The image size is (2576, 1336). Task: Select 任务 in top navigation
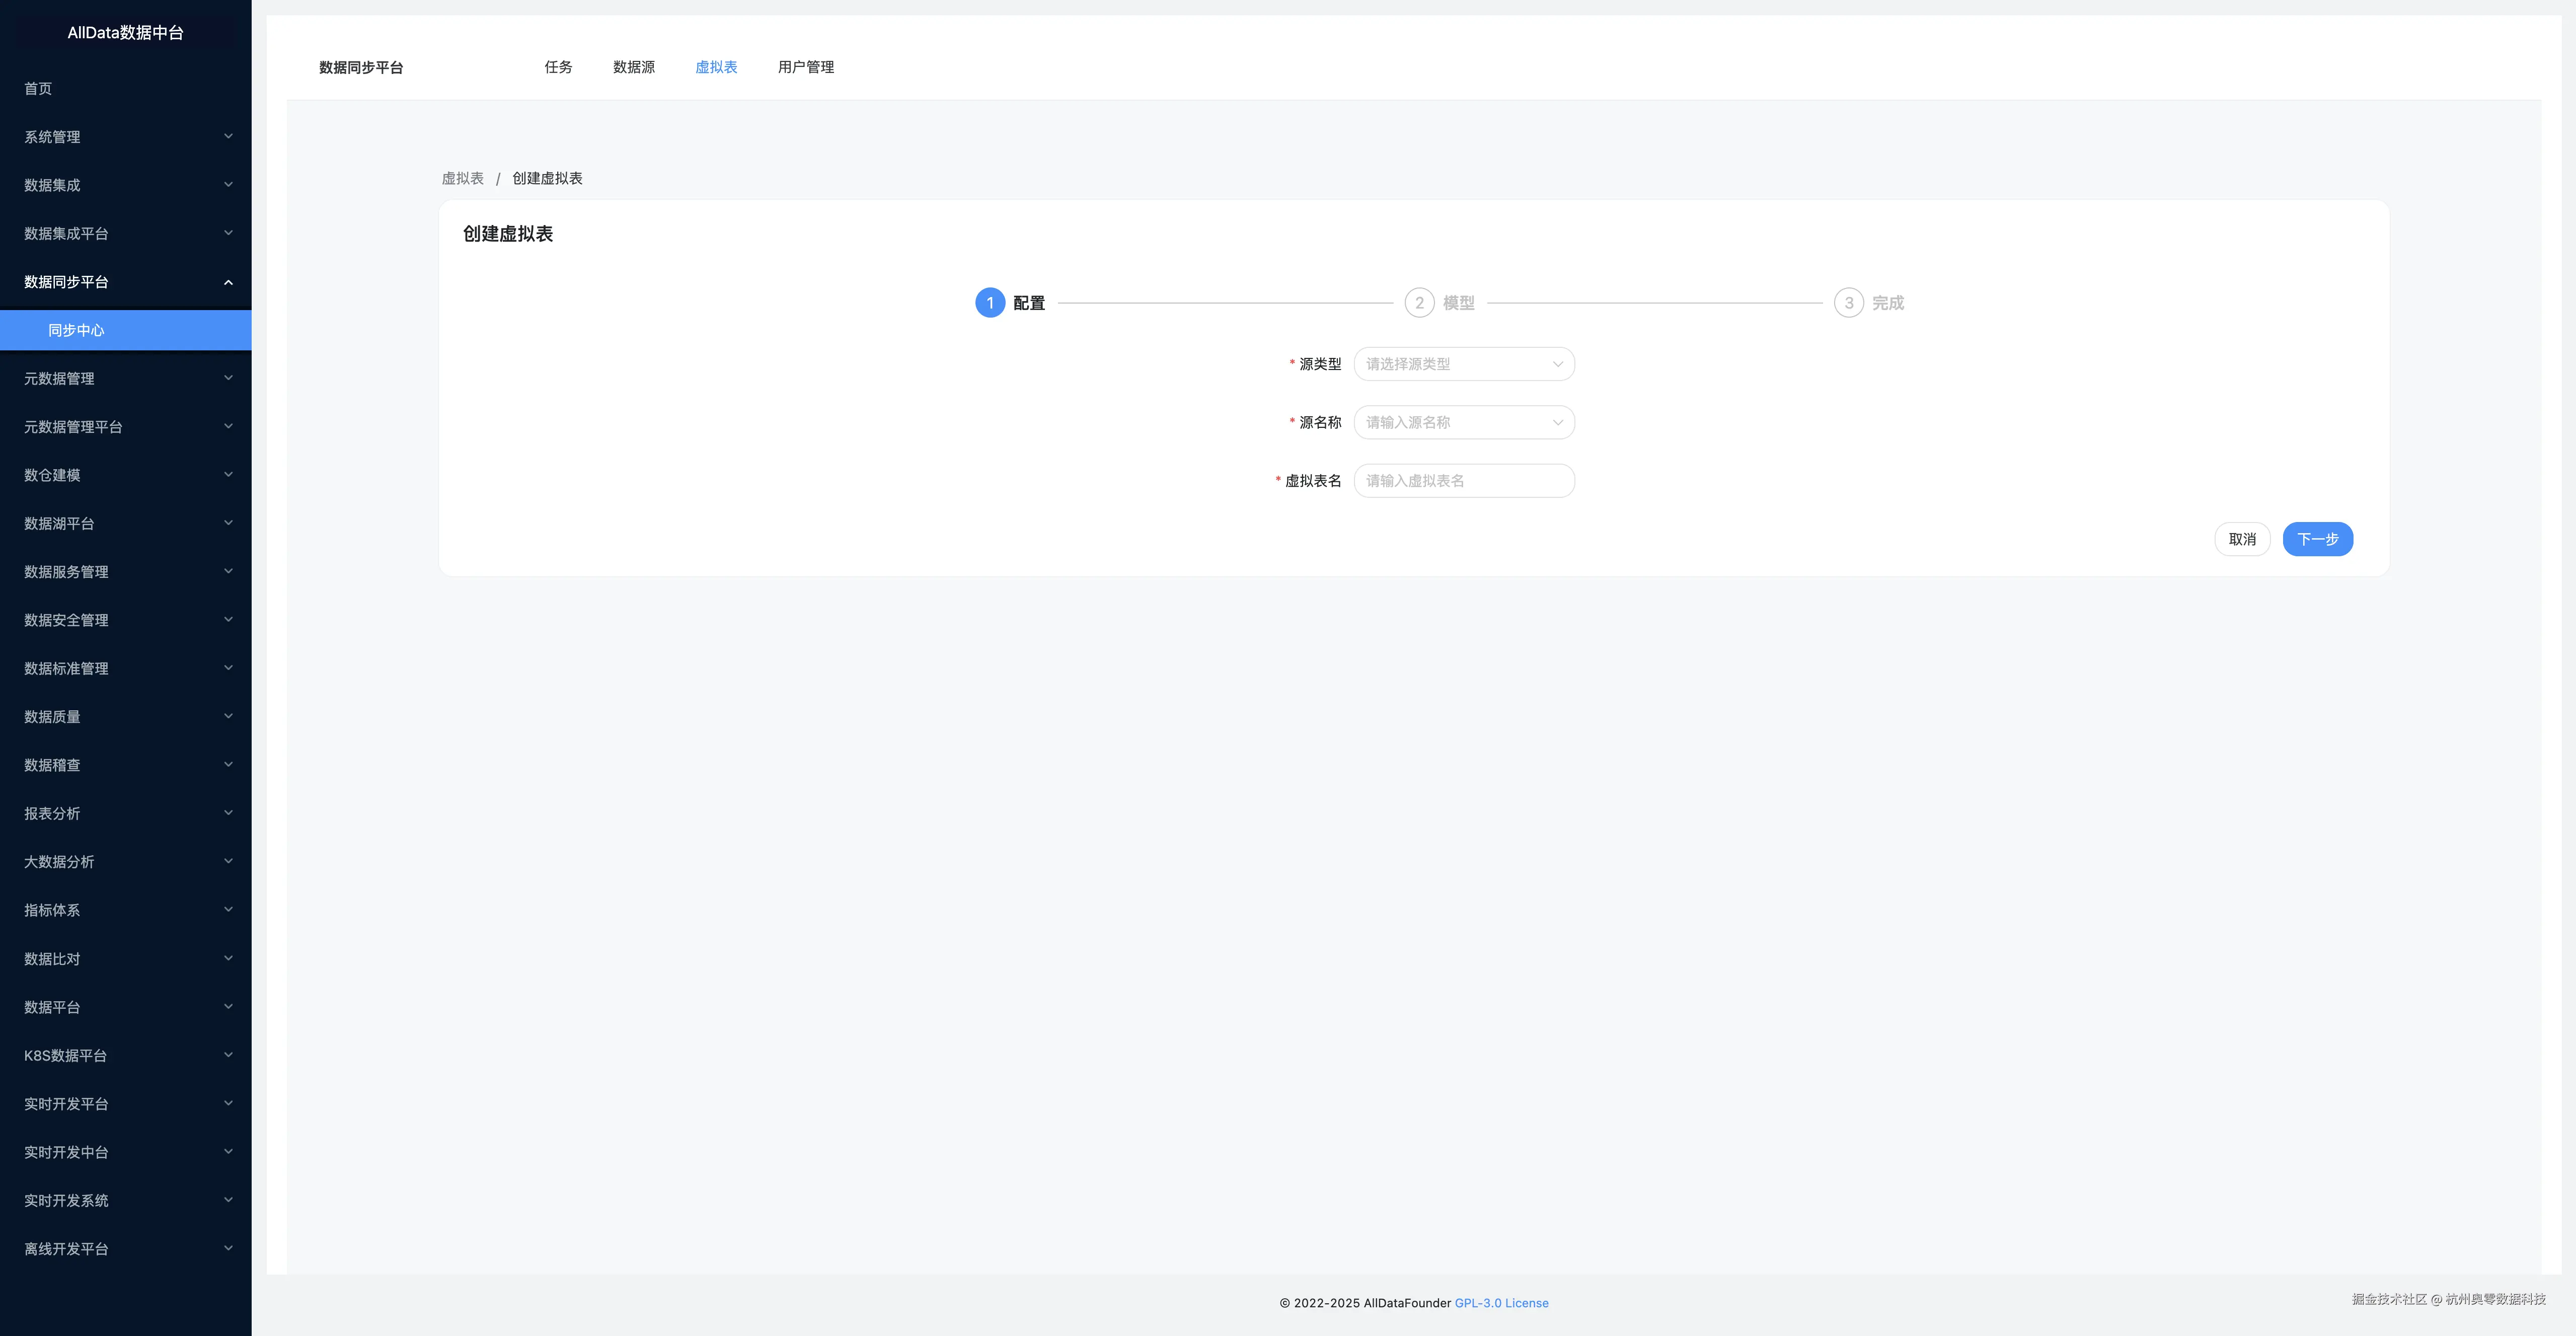(558, 67)
